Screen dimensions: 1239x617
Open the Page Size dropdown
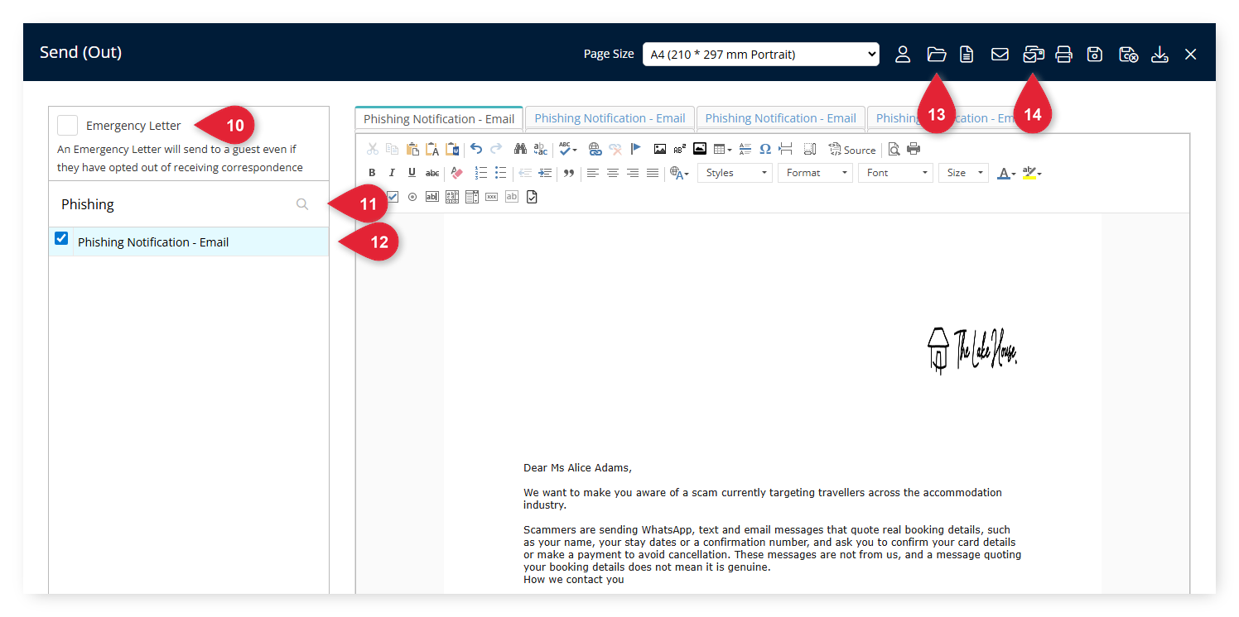point(760,55)
